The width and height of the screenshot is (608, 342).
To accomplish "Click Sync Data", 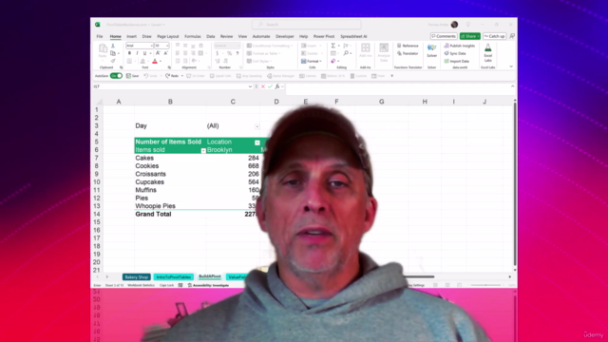I will (455, 53).
